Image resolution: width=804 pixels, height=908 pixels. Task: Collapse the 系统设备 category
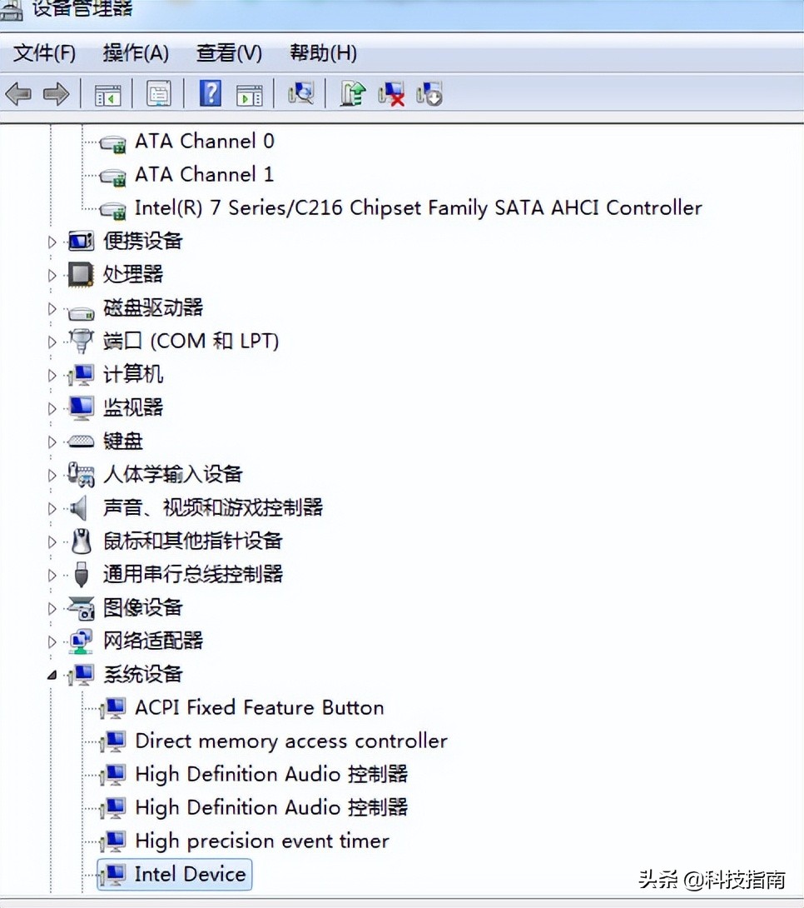tap(52, 674)
